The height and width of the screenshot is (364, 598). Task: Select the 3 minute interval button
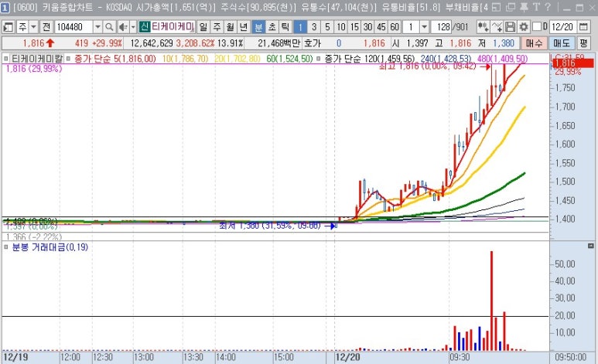point(314,27)
